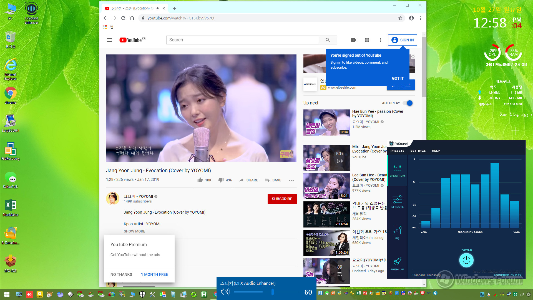Image resolution: width=533 pixels, height=300 pixels.
Task: Open Chrome's three-dot customize menu
Action: [420, 18]
